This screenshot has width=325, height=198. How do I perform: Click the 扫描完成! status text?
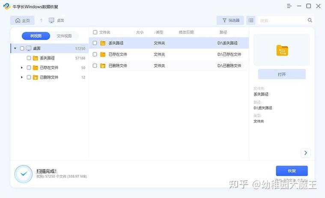pos(47,171)
